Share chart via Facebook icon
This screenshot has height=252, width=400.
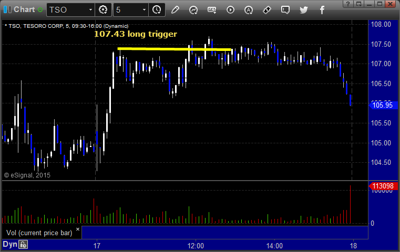[322, 10]
